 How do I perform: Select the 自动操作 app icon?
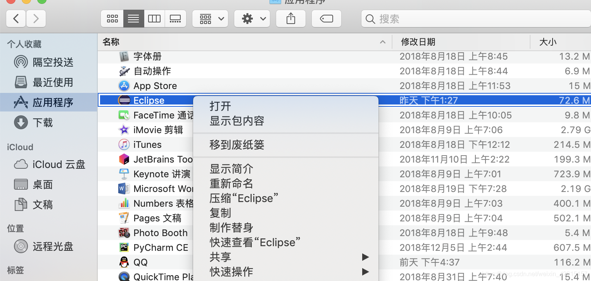pyautogui.click(x=124, y=71)
